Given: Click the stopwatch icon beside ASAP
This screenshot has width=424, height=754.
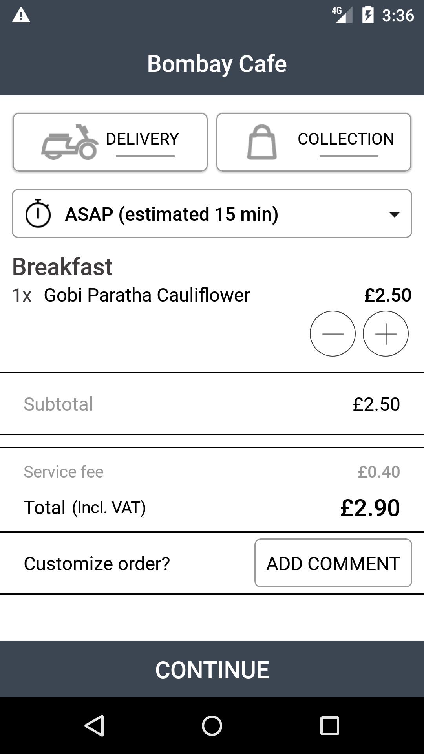Looking at the screenshot, I should point(38,214).
